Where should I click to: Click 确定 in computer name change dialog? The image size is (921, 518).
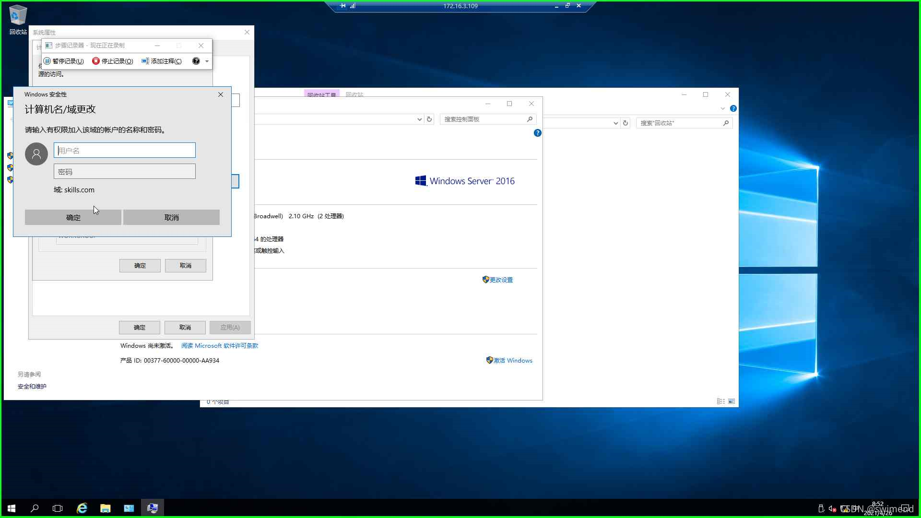[x=140, y=266]
